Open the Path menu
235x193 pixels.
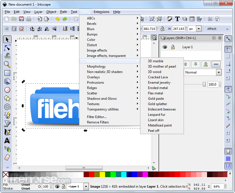coord(63,12)
